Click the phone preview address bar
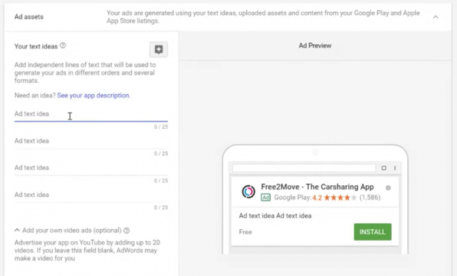 (304, 168)
